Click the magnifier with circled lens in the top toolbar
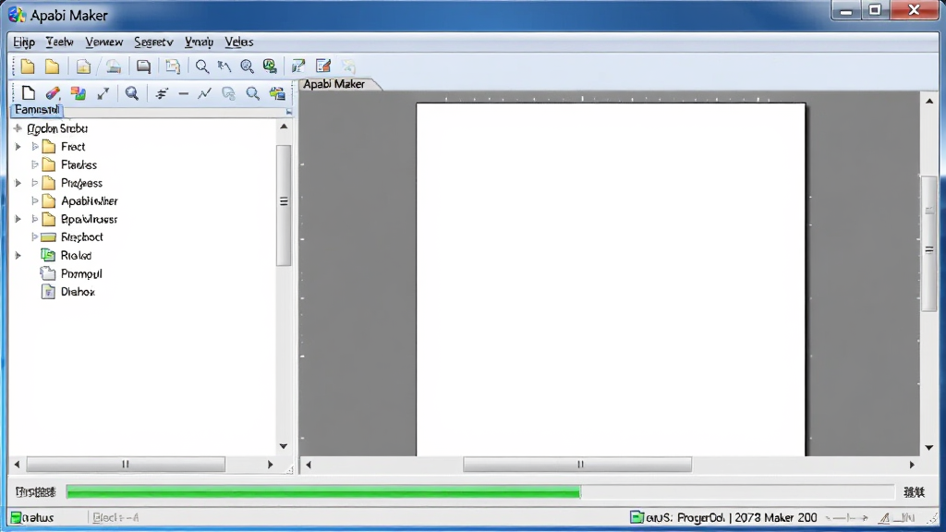 [x=247, y=66]
